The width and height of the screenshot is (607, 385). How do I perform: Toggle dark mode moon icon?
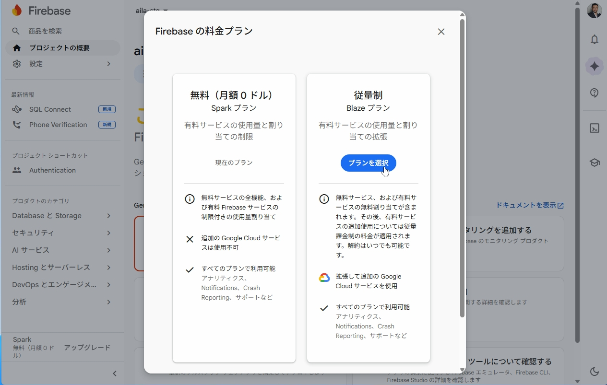(595, 371)
